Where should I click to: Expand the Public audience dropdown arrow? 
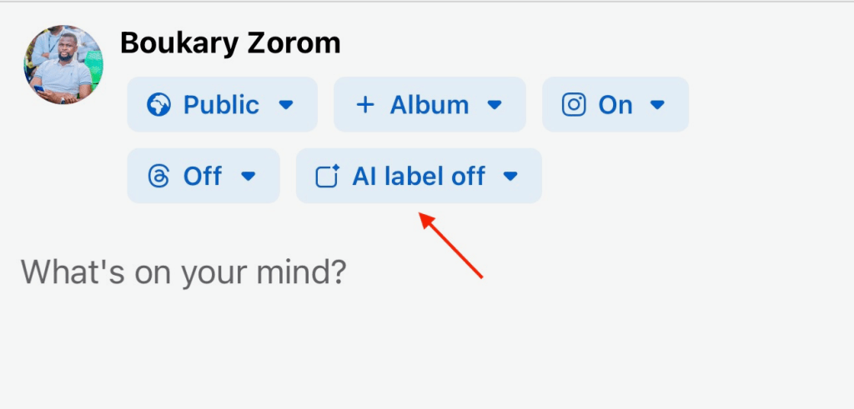286,105
